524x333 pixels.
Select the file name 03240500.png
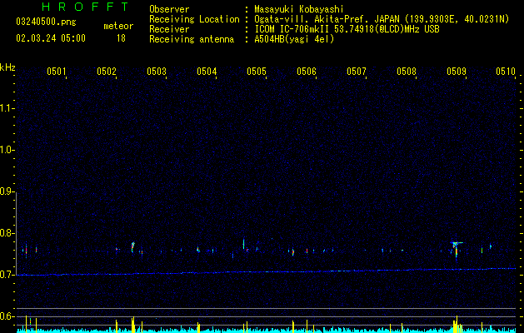pos(46,22)
